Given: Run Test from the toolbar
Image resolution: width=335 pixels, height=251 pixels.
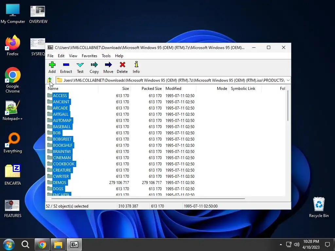Looking at the screenshot, I should coord(80,65).
